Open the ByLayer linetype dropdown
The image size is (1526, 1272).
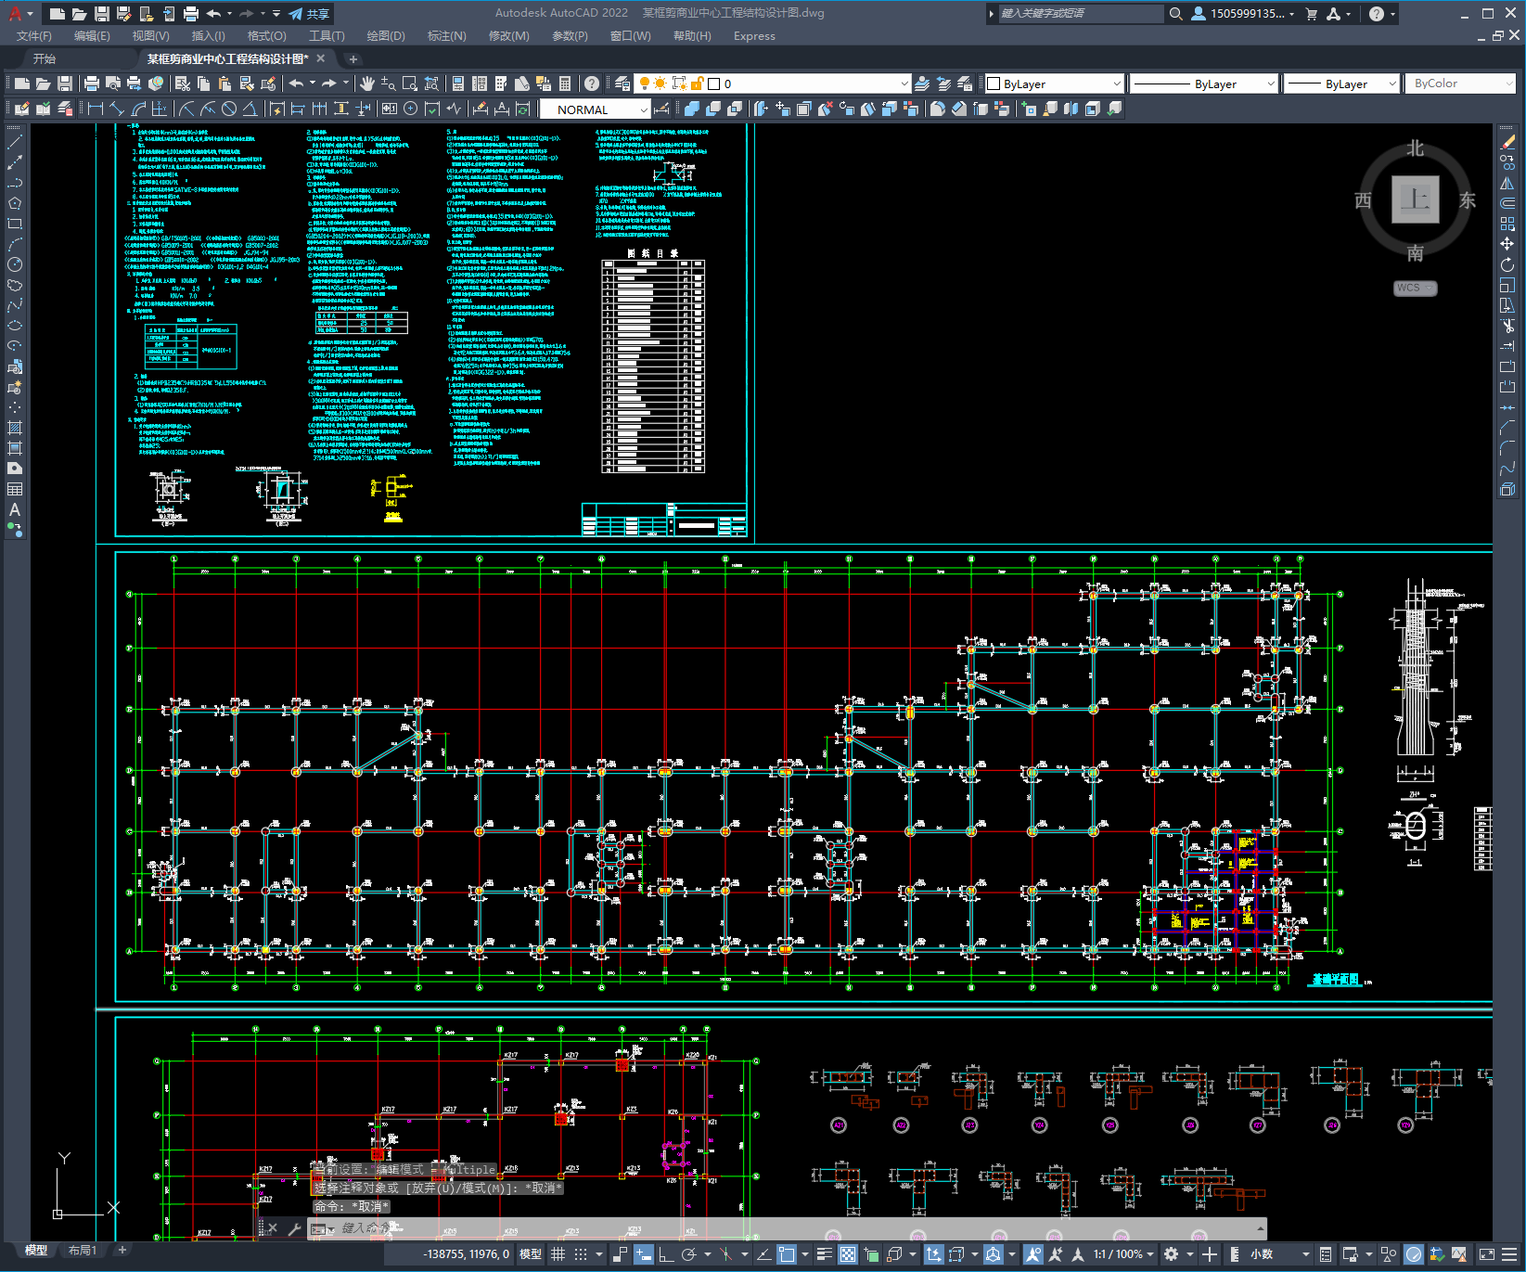pos(1204,84)
